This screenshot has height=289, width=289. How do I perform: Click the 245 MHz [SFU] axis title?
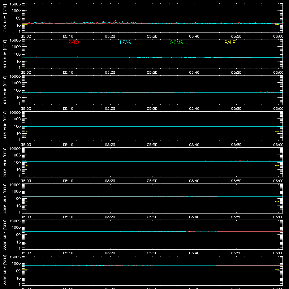click(5, 18)
